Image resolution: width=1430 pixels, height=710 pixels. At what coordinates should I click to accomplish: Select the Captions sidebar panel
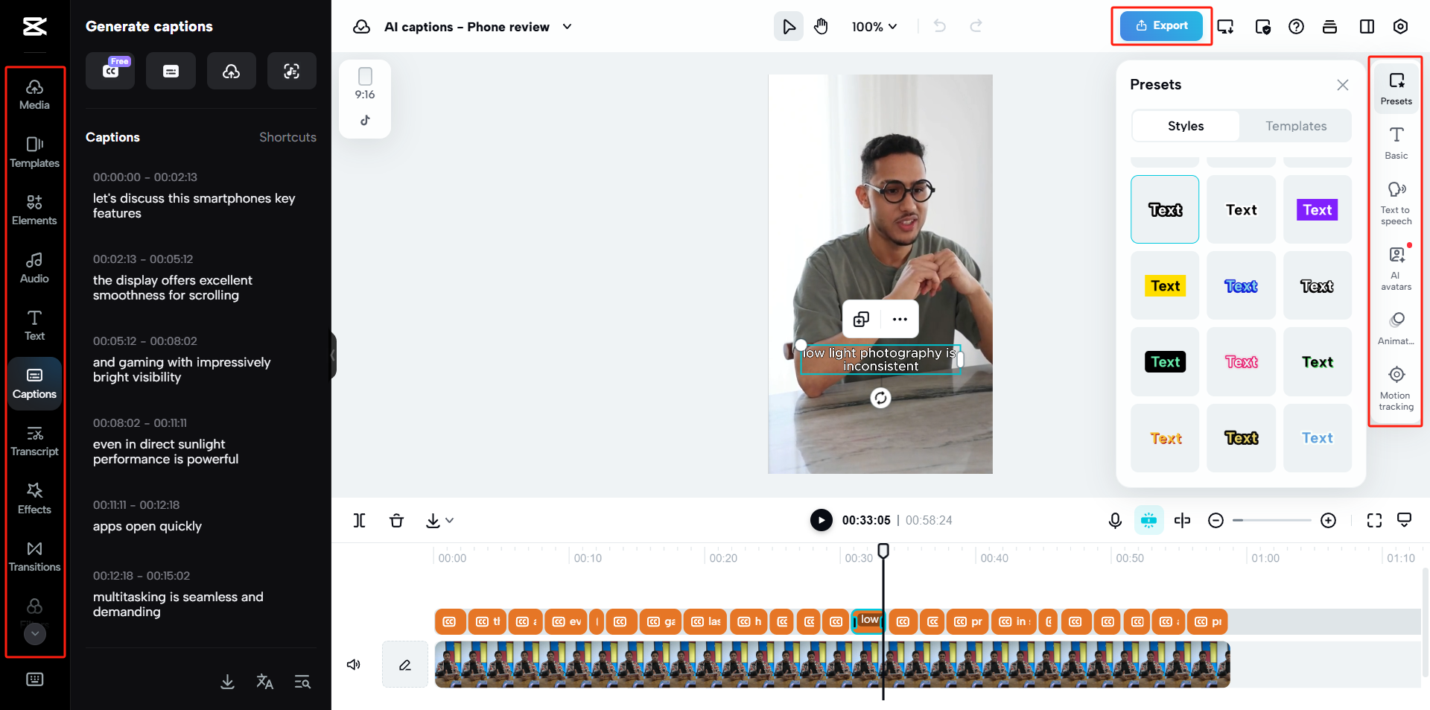coord(34,384)
